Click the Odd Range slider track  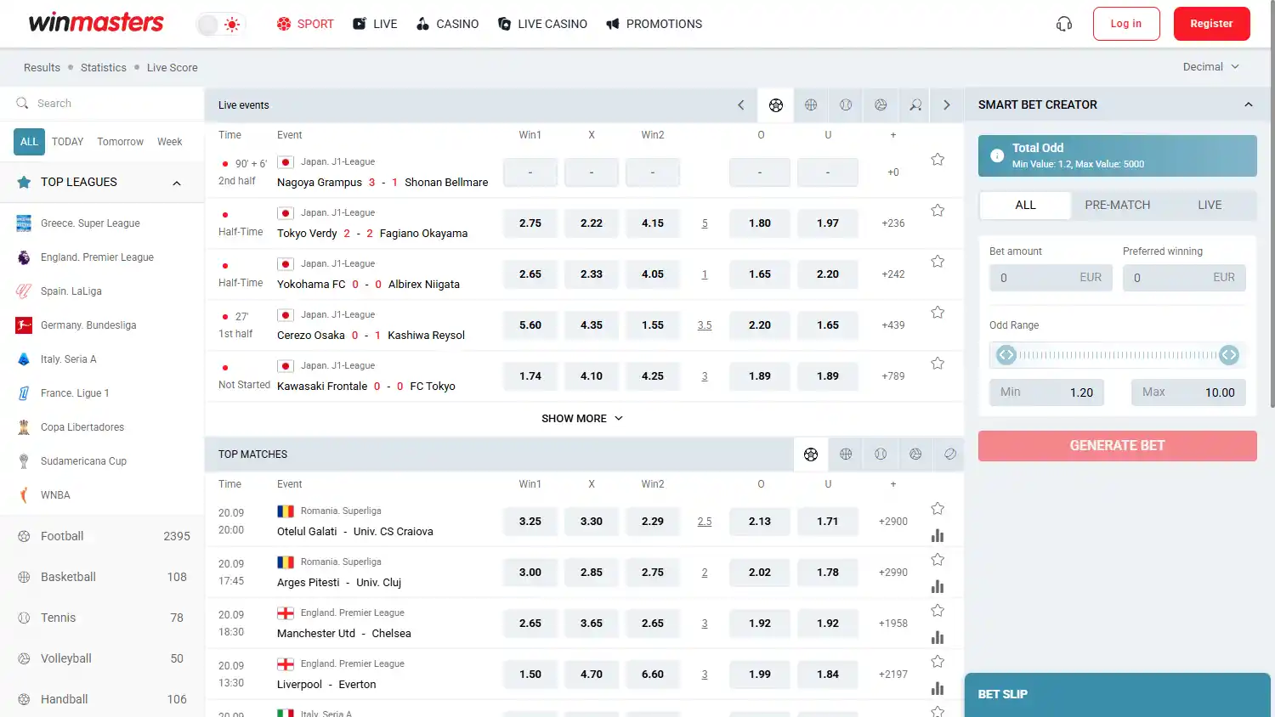(1118, 355)
